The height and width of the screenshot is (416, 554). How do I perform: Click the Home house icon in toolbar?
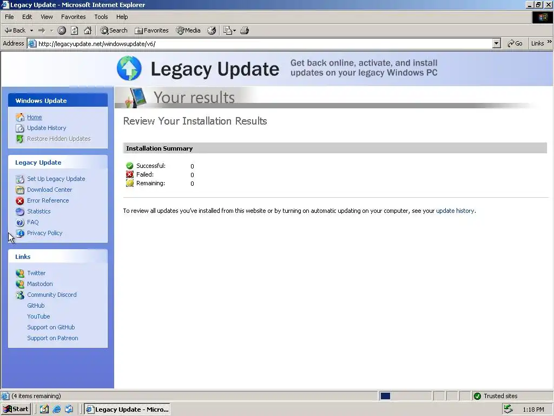88,30
